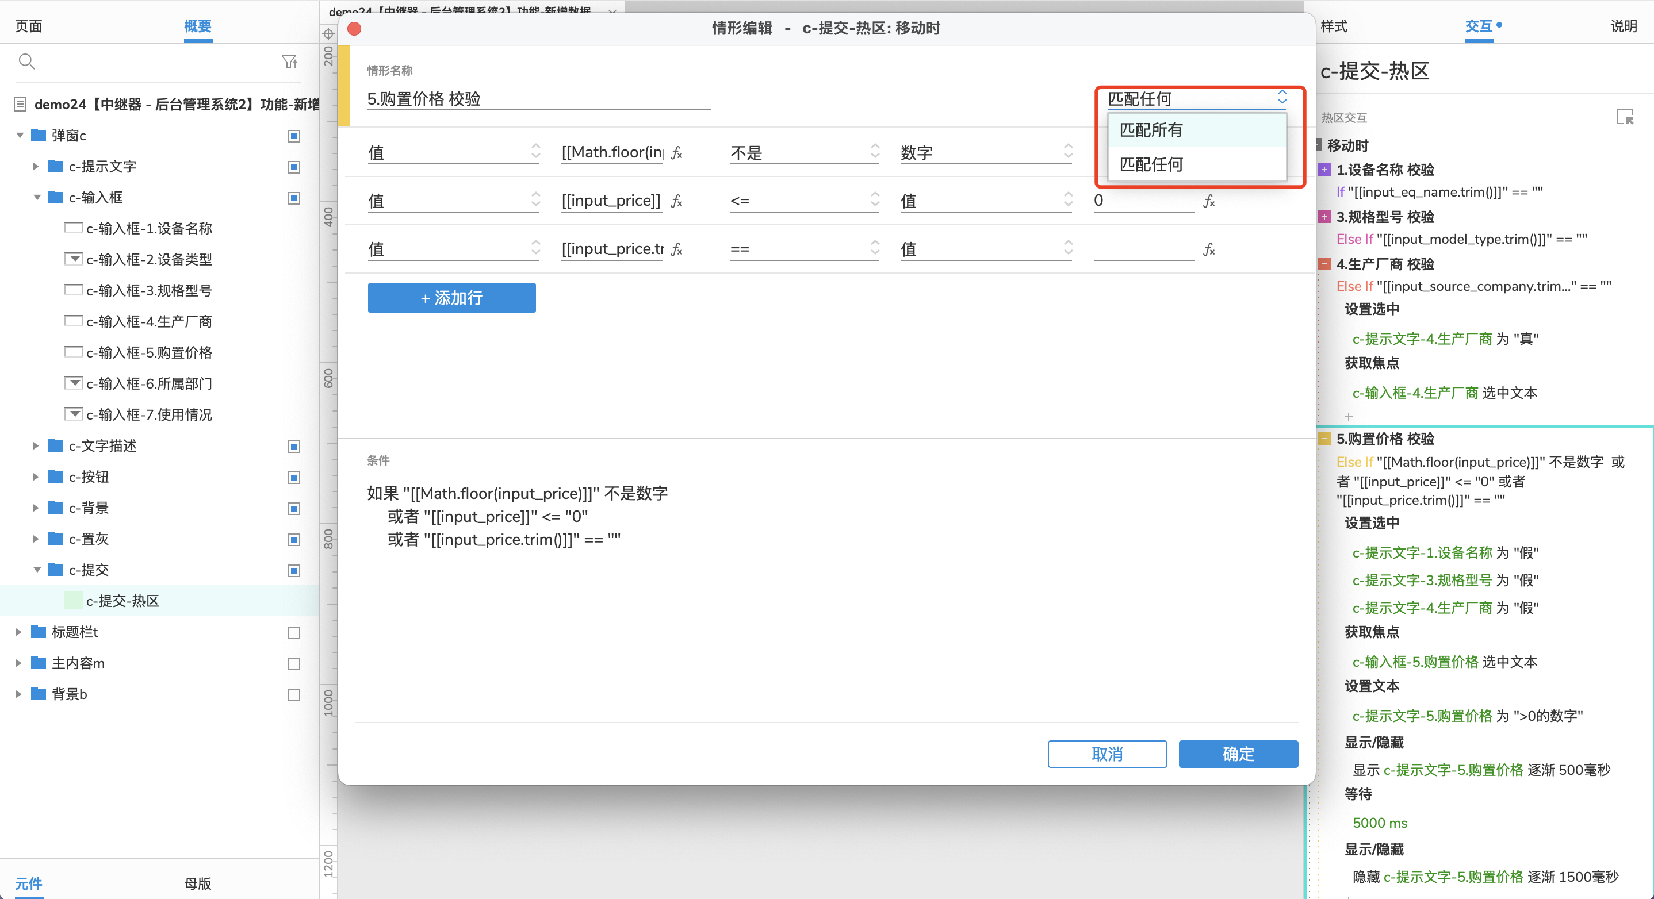This screenshot has width=1654, height=899.
Task: Click the 确定 button
Action: (x=1238, y=754)
